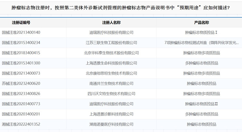Image resolution: width=242 pixels, height=132 pixels.
Task: Click registrant 江苏三联生物工程股份有限公司
Action: click(111, 43)
